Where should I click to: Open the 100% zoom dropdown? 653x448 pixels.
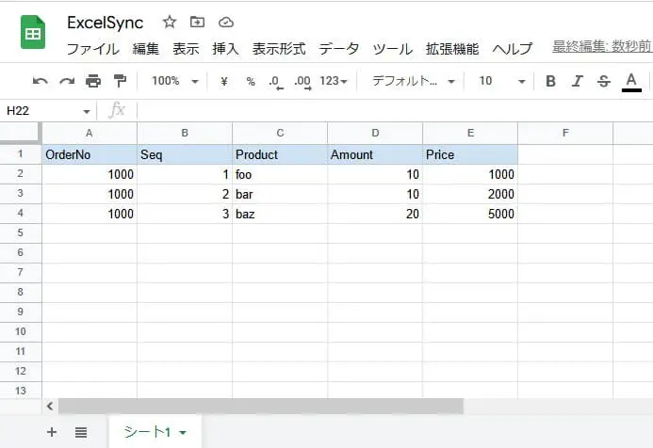point(175,81)
